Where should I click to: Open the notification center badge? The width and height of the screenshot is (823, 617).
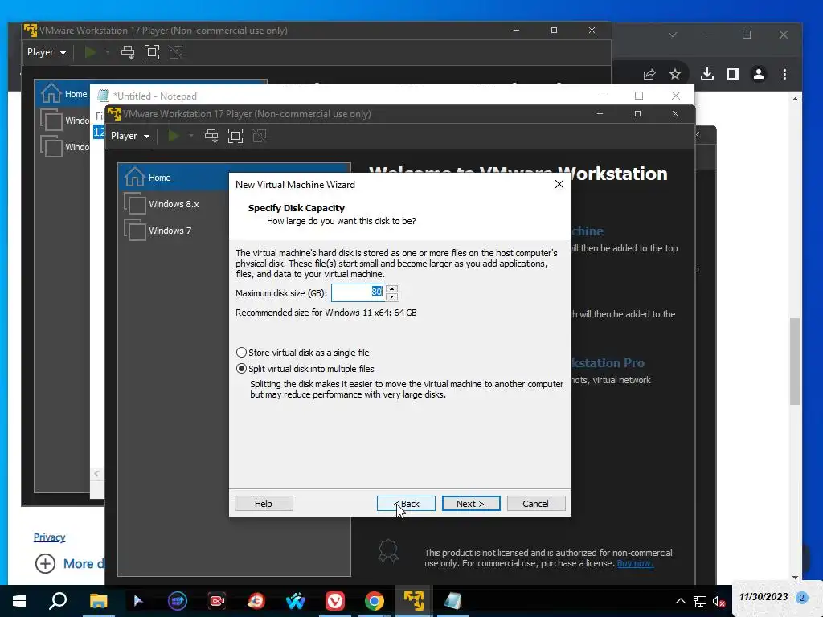[802, 597]
